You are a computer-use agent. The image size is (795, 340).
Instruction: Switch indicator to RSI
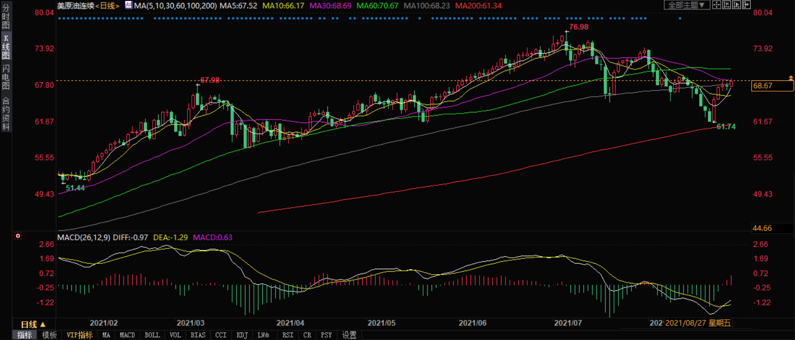288,335
